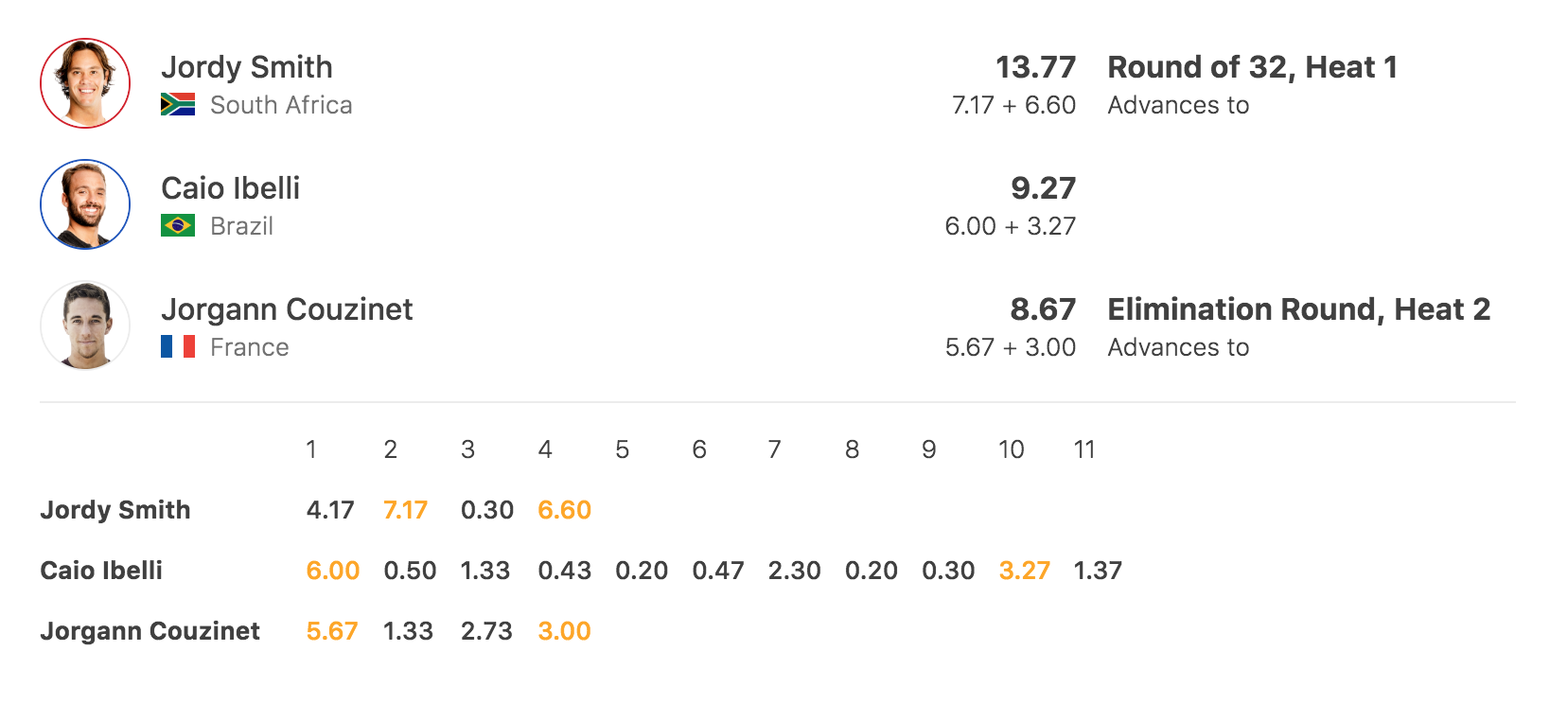Select Jorgann Couzinet's total score 8.67
The image size is (1550, 704).
[1043, 309]
